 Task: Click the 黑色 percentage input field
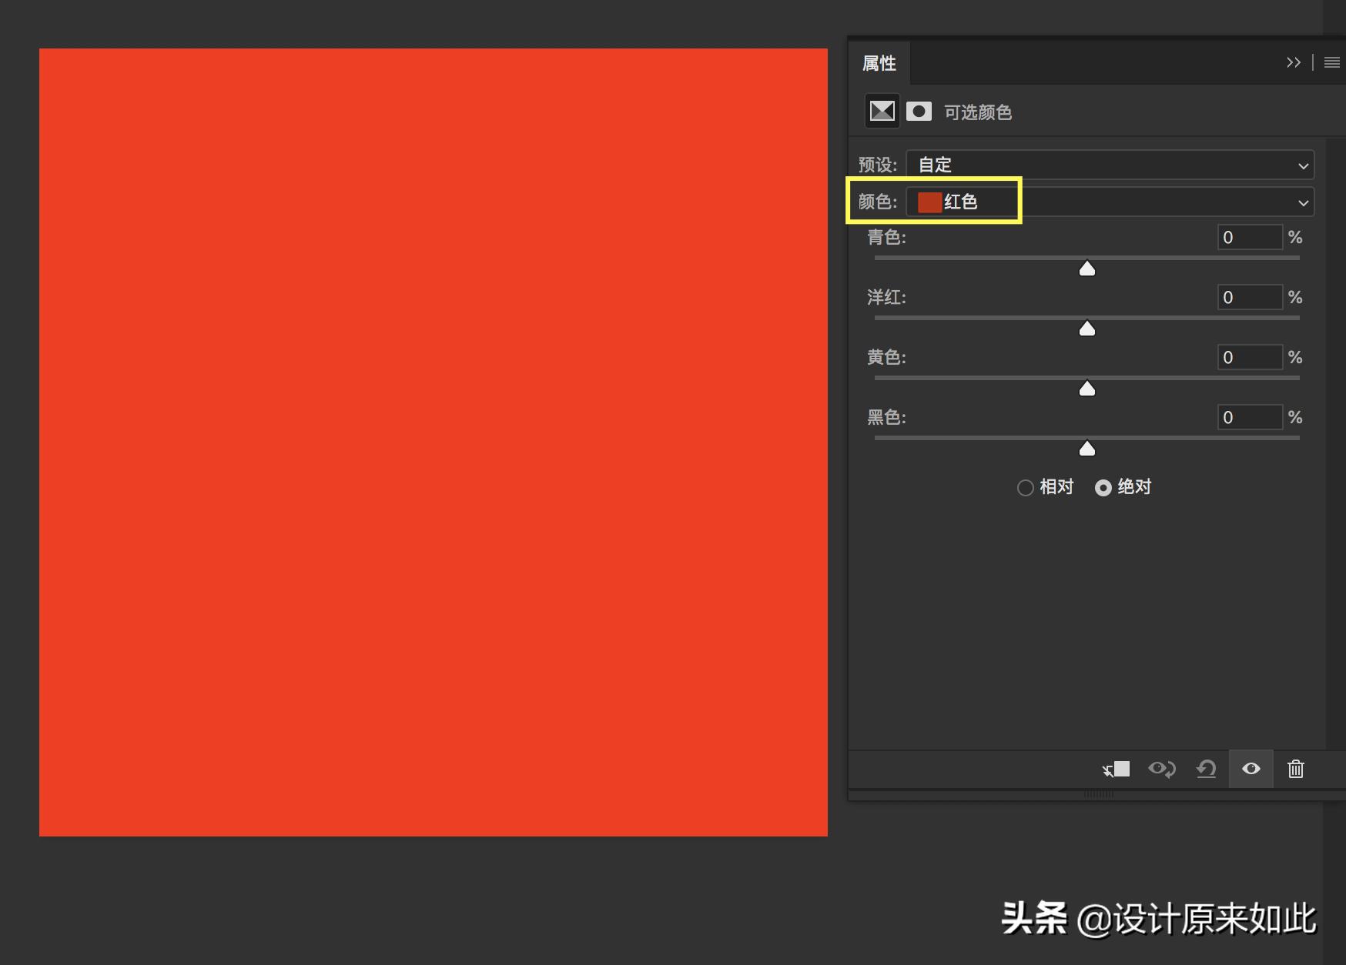click(1250, 417)
